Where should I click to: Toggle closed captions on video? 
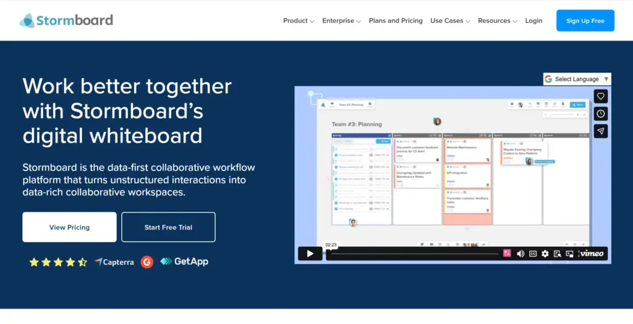point(532,254)
